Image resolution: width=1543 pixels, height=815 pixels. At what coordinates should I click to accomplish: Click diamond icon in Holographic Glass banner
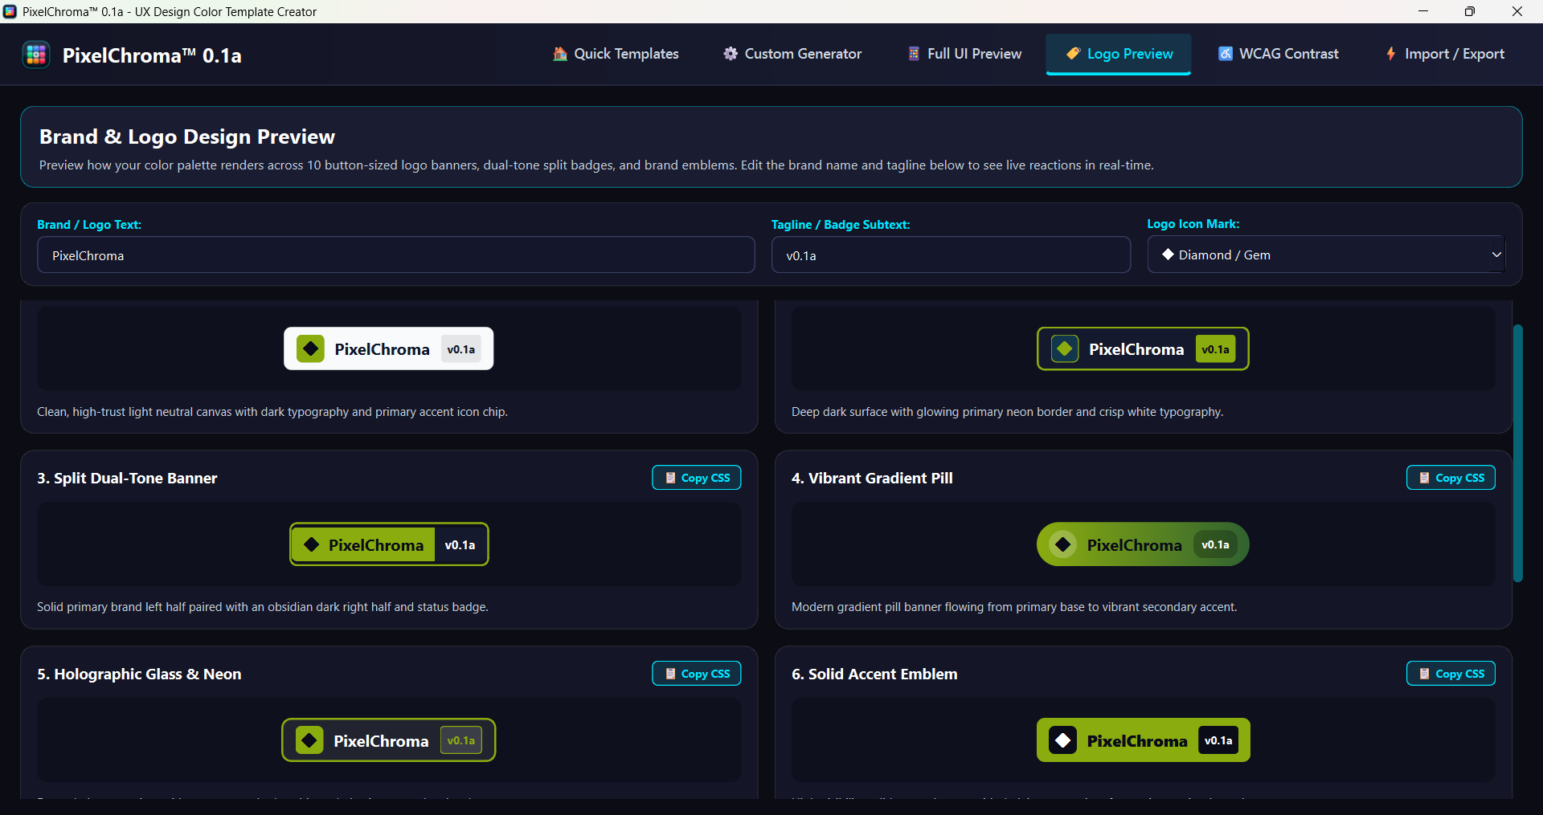309,740
